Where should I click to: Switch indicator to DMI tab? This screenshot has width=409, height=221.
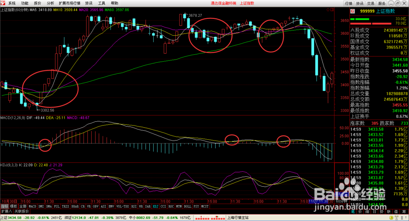tap(41, 206)
